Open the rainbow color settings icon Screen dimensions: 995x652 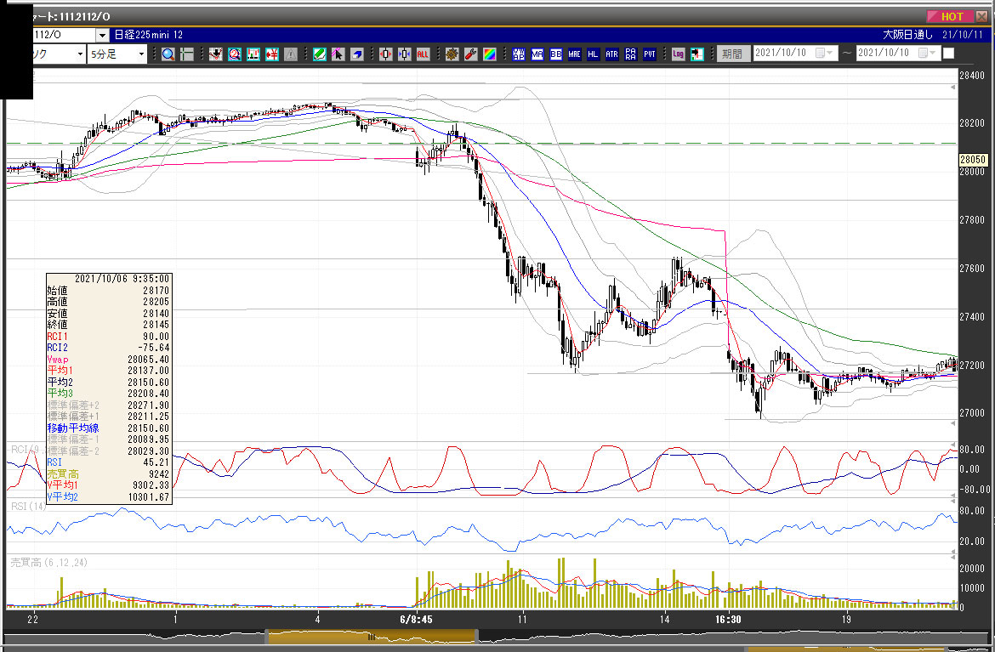[489, 54]
